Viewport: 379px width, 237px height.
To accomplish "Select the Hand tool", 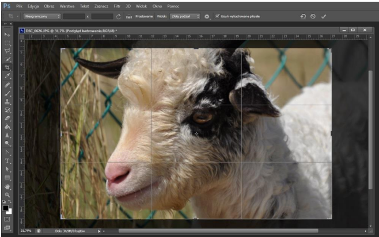I will 7,186.
